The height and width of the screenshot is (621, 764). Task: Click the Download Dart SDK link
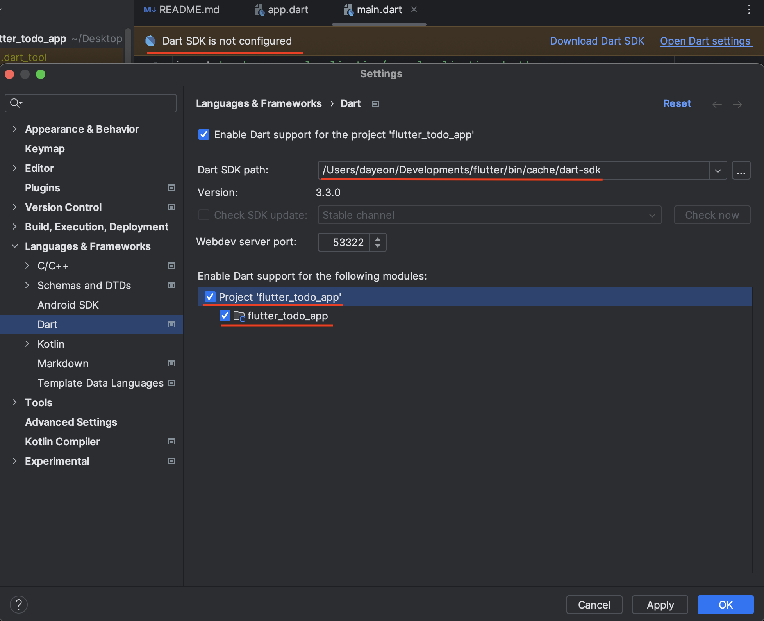597,41
